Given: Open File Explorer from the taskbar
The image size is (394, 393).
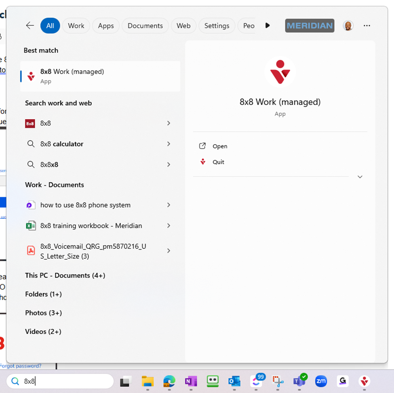Looking at the screenshot, I should coord(147,381).
